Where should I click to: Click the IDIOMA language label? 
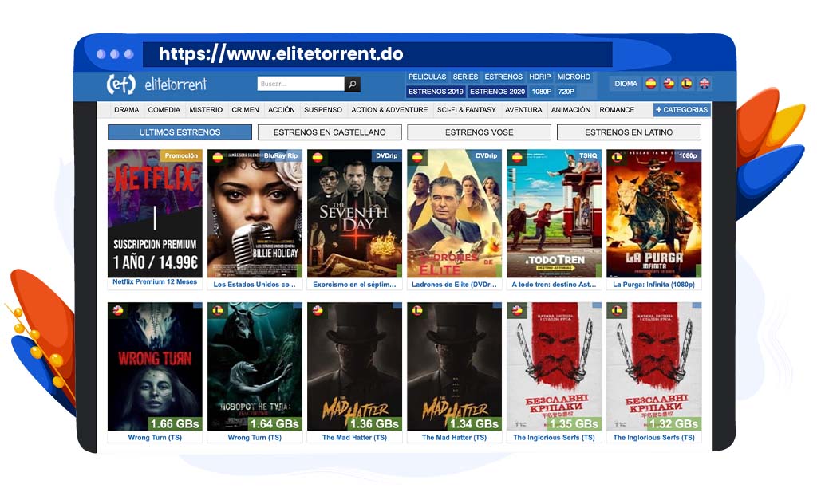626,83
